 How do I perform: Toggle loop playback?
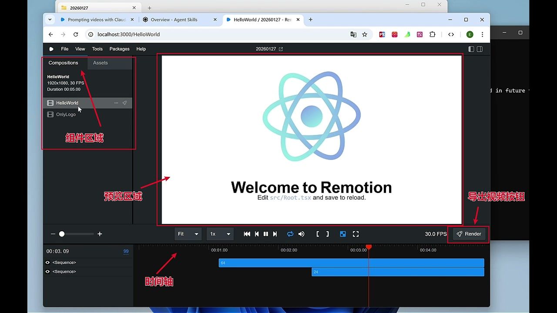point(290,234)
